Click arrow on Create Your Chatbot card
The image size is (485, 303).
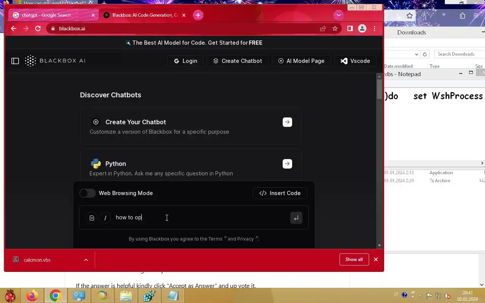pos(287,122)
